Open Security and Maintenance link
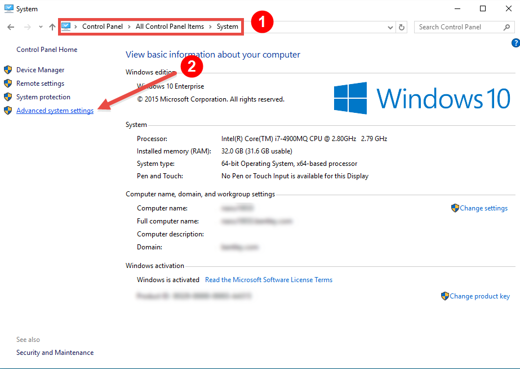520x369 pixels. click(x=55, y=353)
